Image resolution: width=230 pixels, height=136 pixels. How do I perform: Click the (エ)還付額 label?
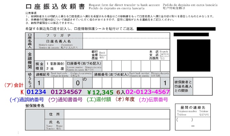click(99, 99)
